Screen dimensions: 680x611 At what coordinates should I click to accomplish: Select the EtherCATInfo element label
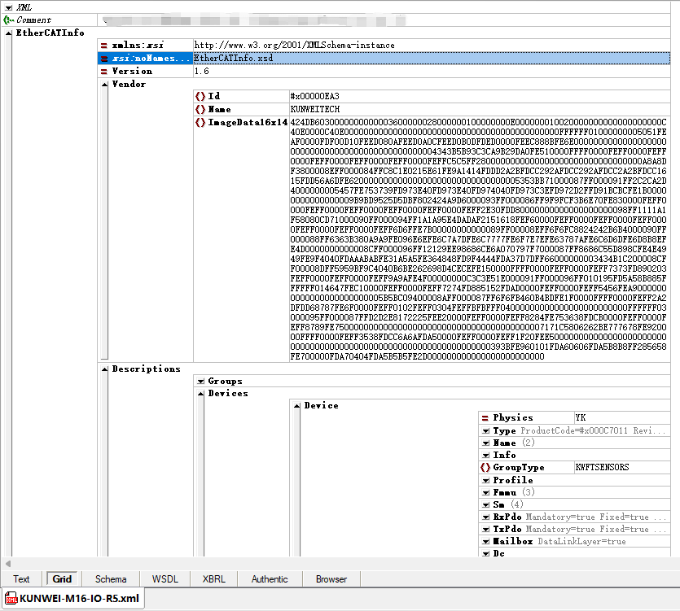coord(50,33)
